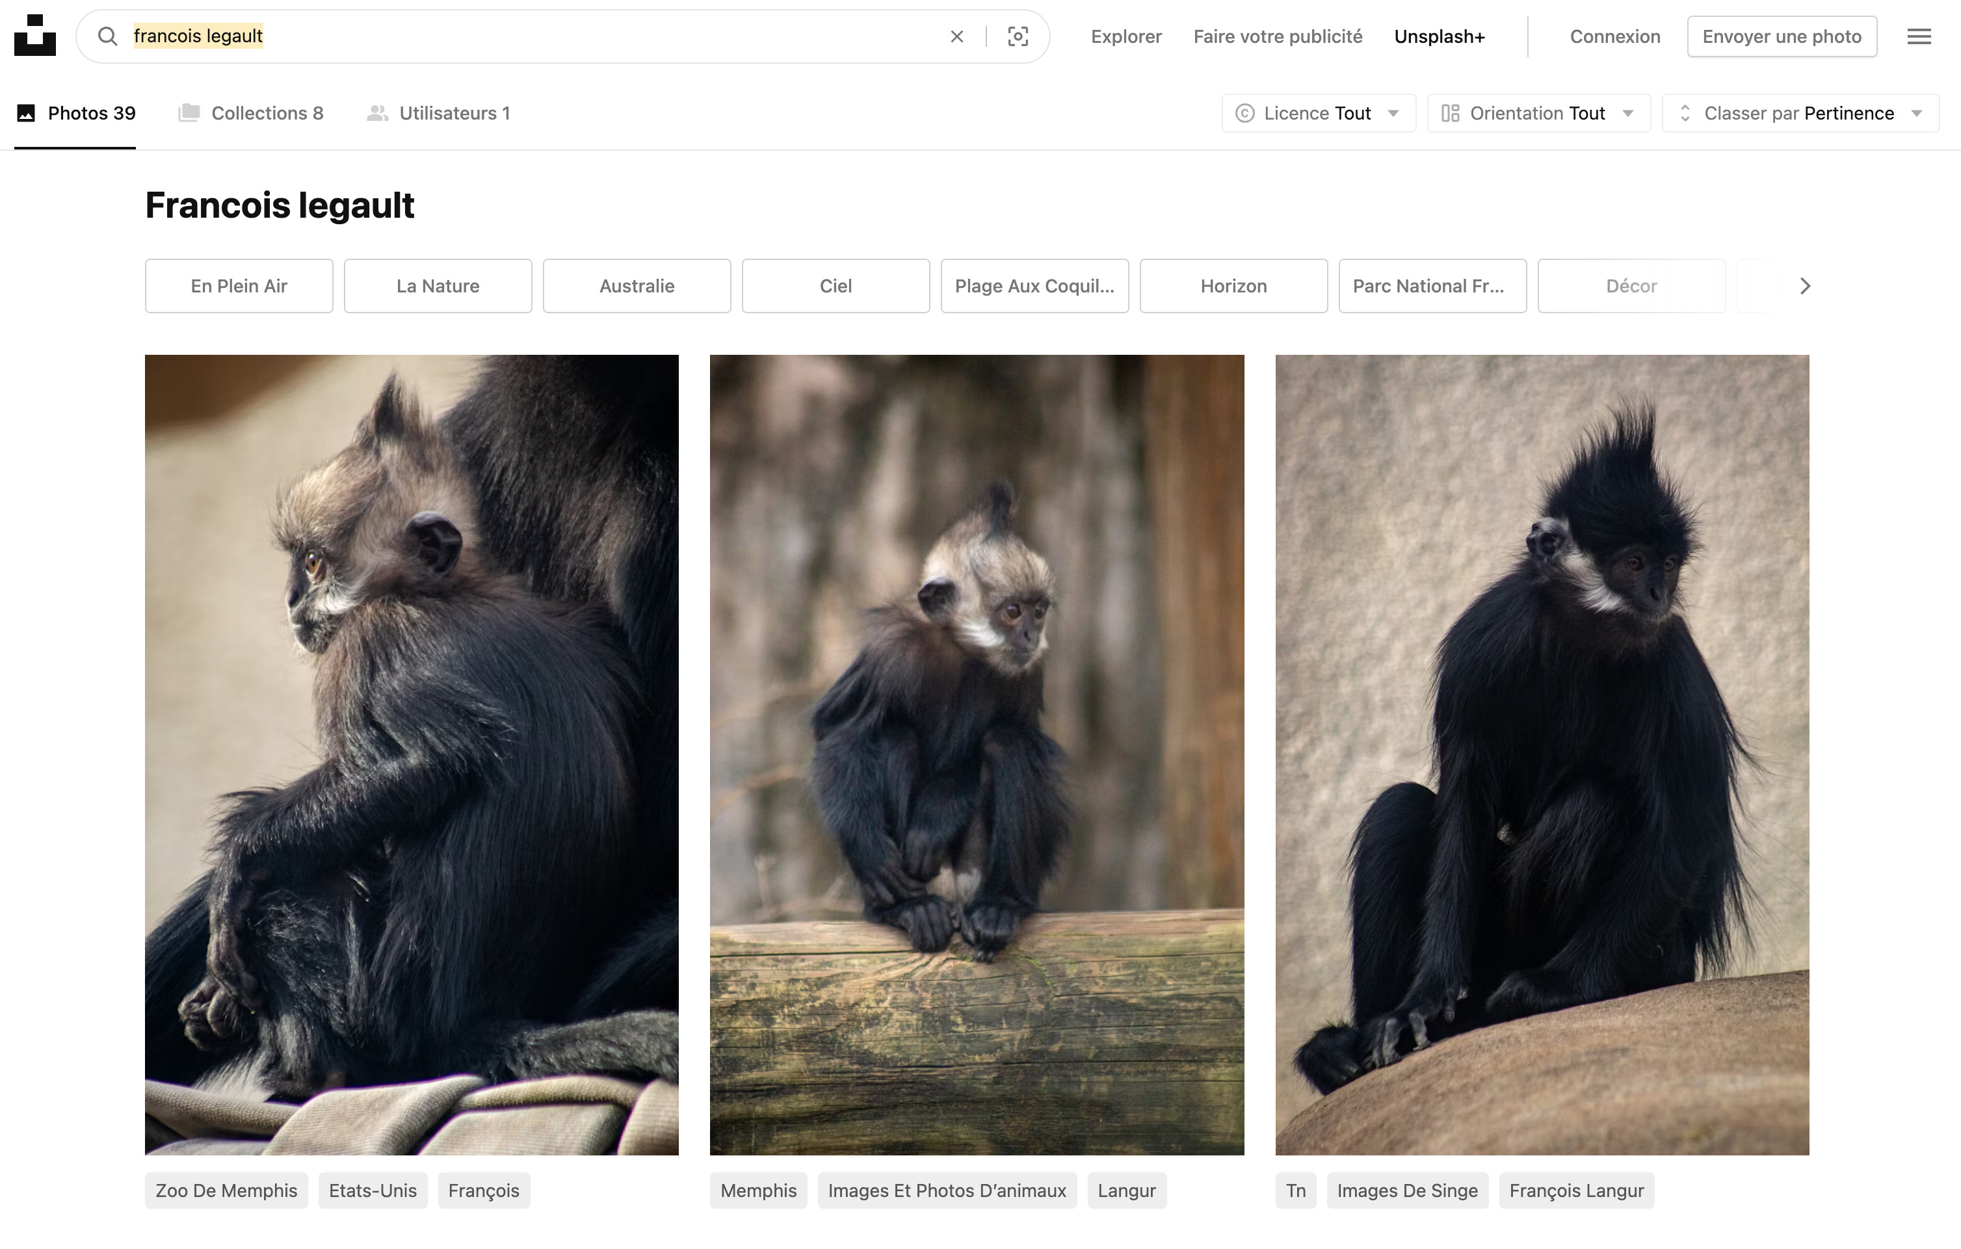Select the Décor chip

1631,285
